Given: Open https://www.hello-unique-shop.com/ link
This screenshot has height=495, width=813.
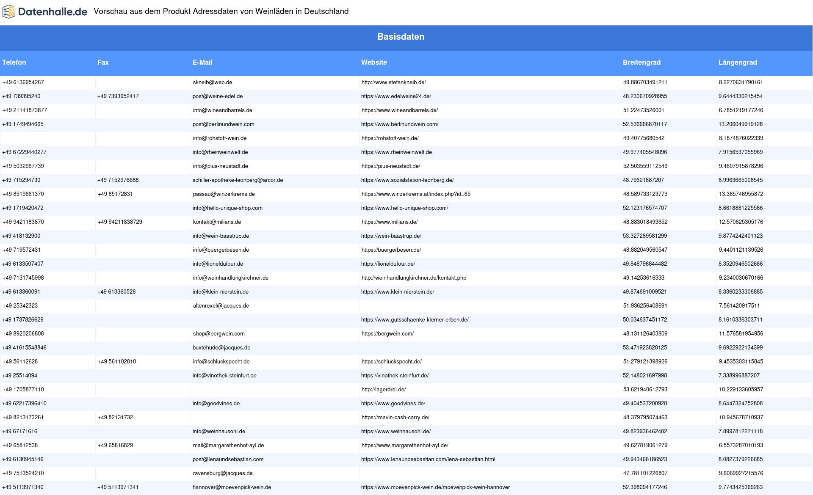Looking at the screenshot, I should [405, 208].
